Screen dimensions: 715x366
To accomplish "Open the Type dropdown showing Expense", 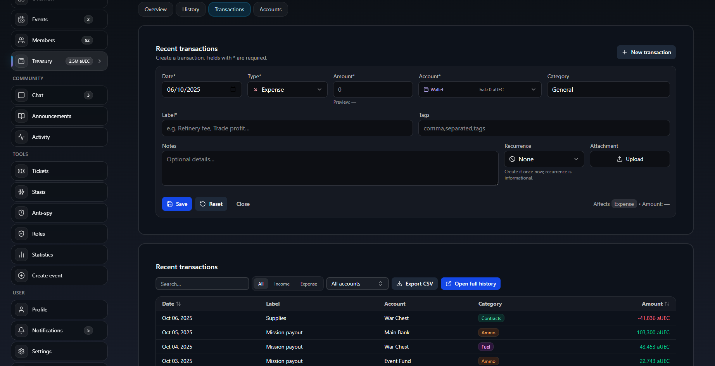I will [x=287, y=89].
